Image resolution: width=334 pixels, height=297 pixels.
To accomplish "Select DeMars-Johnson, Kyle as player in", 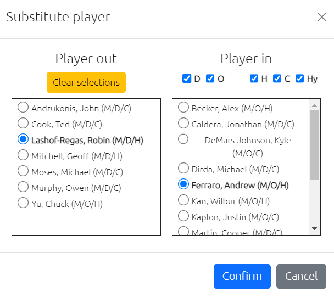I will click(183, 139).
